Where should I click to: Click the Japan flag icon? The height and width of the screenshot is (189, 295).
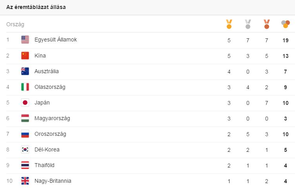25,103
